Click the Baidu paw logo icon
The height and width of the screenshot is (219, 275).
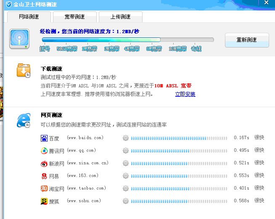[x=44, y=138]
